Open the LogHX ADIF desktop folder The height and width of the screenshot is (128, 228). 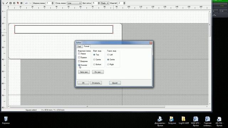(184, 120)
